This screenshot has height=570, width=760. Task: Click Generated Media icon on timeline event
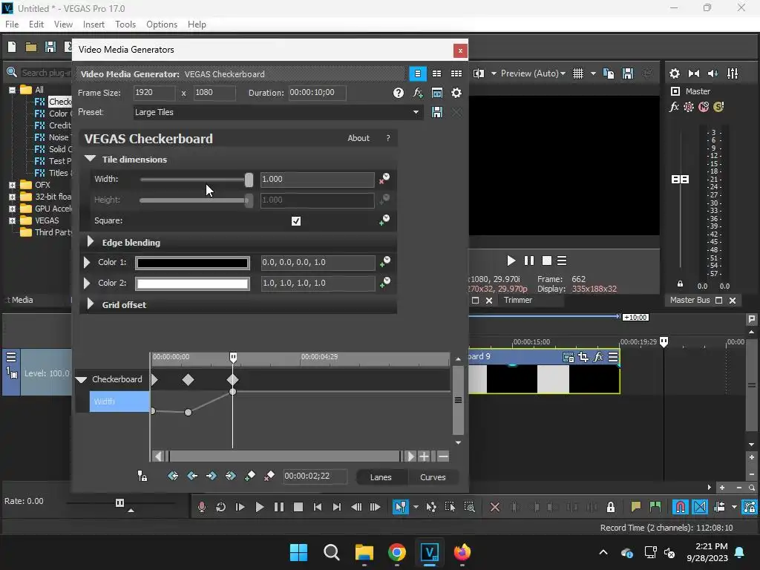click(568, 357)
